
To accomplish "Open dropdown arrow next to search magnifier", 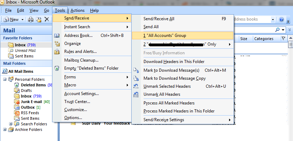I will (x=283, y=30).
